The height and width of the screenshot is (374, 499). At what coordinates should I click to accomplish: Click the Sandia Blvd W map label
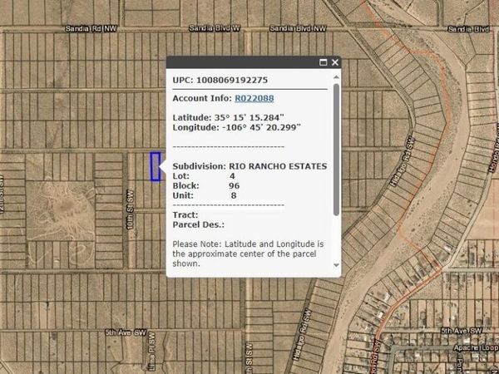(215, 28)
